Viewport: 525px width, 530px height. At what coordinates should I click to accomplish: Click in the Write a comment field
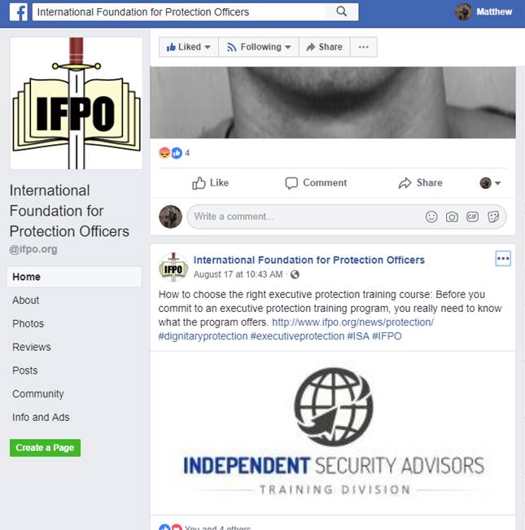(304, 217)
